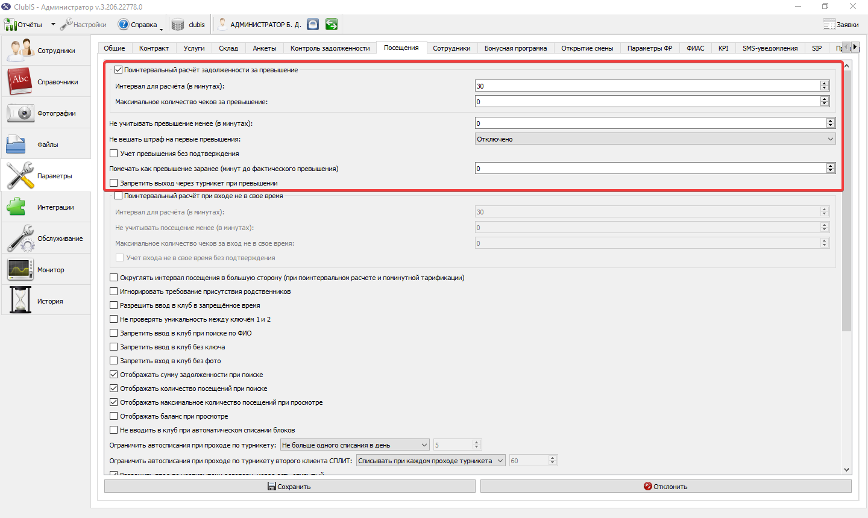Open the Сотрудники sidebar section
868x518 pixels.
(x=46, y=51)
